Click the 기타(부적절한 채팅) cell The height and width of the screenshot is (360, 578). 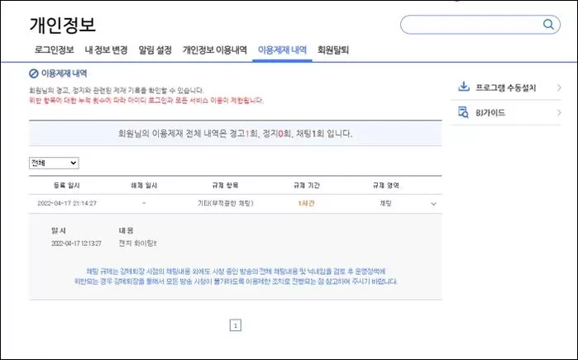[x=226, y=203]
